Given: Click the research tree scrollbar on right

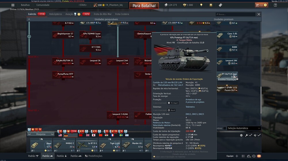Looking at the screenshot, I should (261, 100).
